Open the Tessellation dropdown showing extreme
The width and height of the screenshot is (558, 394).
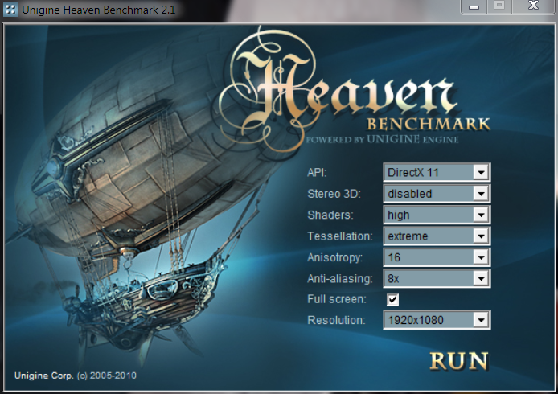coord(437,236)
